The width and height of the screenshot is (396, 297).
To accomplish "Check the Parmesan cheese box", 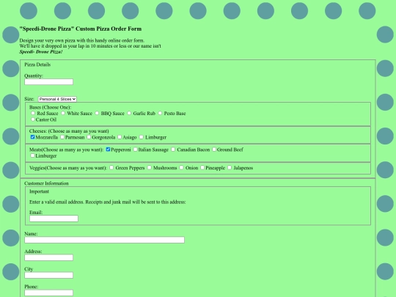I will [x=62, y=137].
